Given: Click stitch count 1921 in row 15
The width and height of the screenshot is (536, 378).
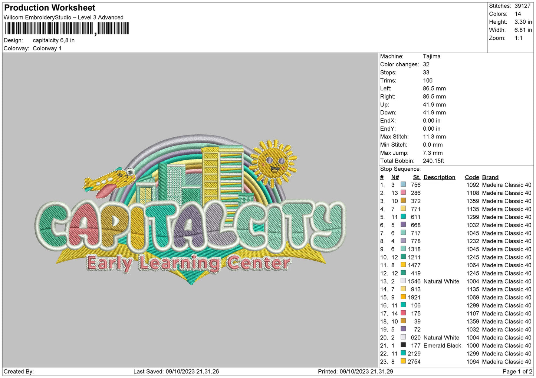Looking at the screenshot, I should coord(414,297).
